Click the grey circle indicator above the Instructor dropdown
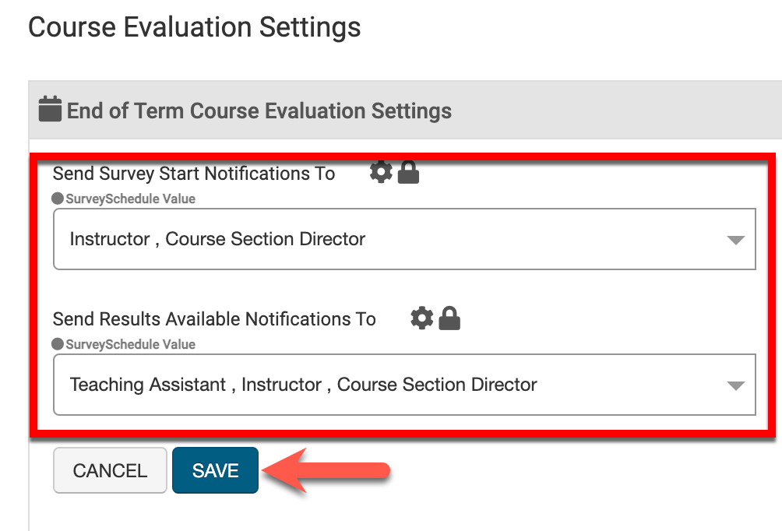This screenshot has height=531, width=782. (58, 199)
